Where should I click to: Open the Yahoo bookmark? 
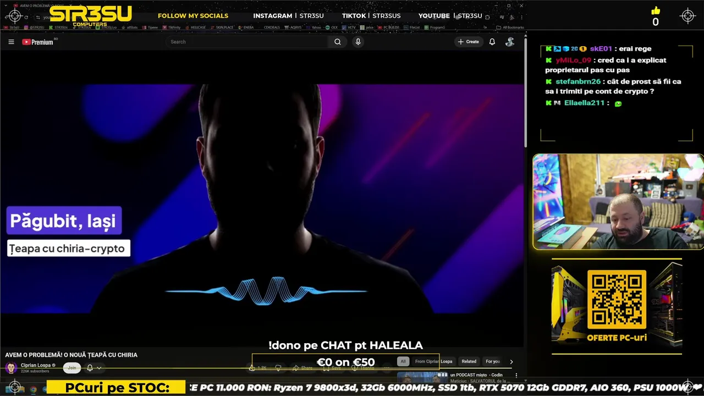313,27
